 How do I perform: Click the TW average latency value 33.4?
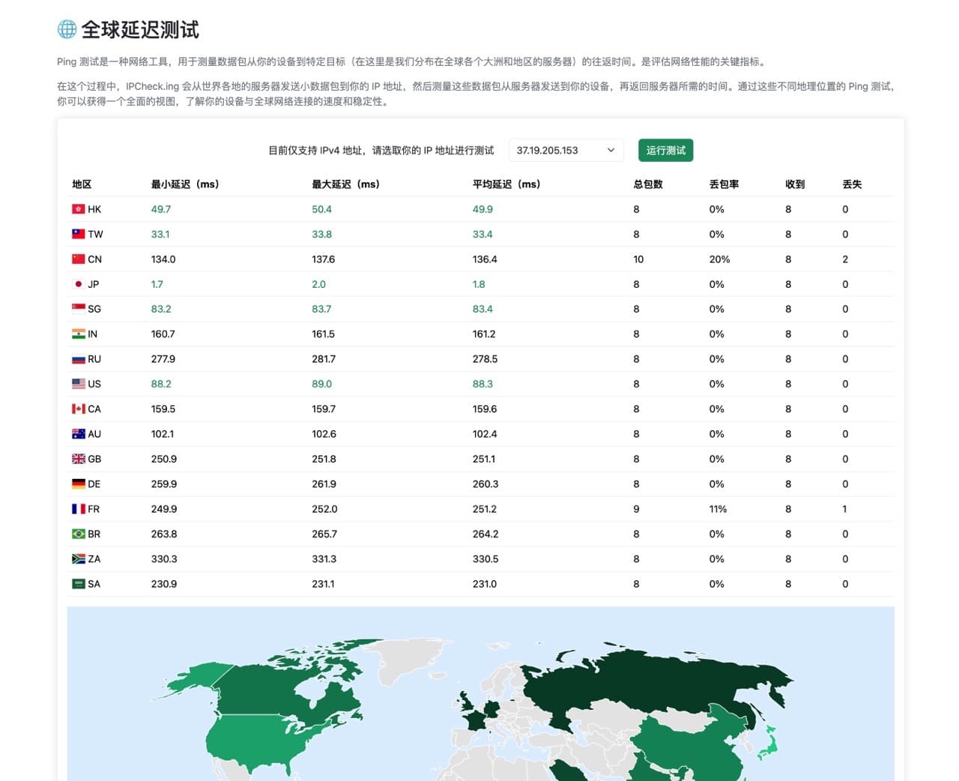(x=482, y=234)
